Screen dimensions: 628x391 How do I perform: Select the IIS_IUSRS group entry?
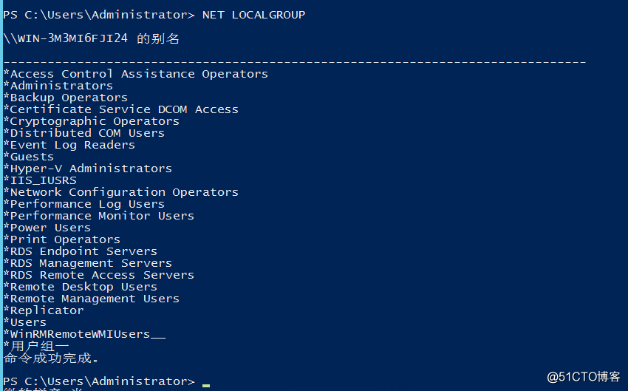(x=42, y=180)
